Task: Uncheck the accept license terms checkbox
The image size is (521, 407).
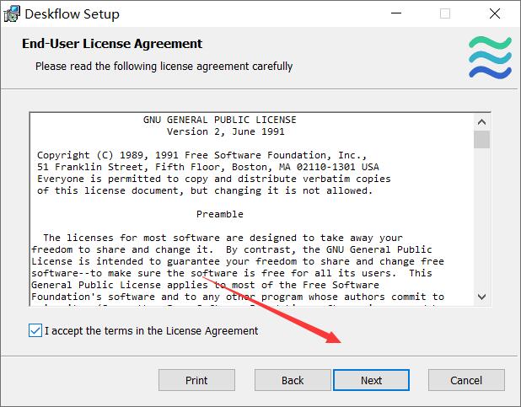Action: tap(35, 330)
